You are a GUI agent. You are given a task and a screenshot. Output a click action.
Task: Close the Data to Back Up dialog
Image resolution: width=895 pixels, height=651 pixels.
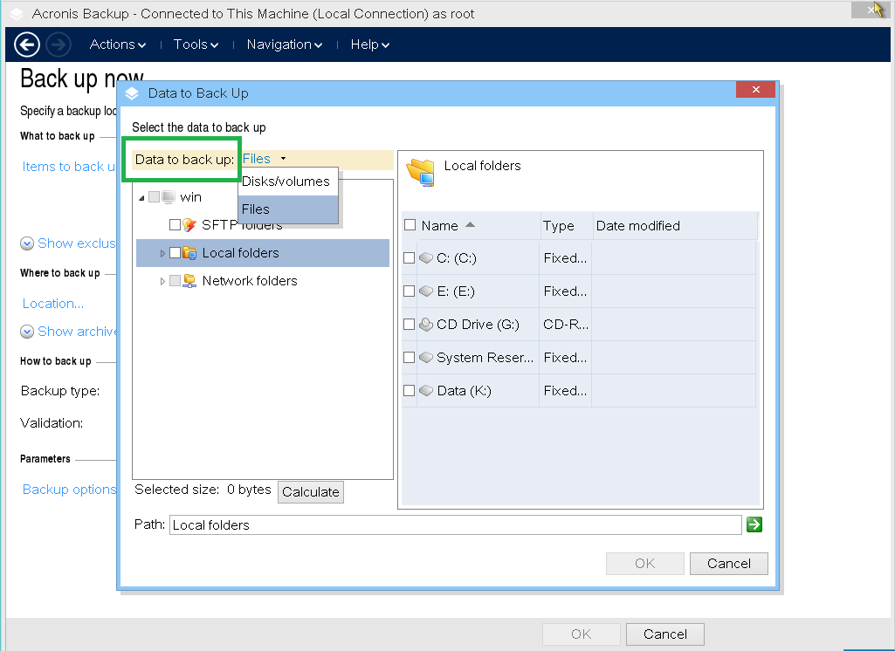point(755,90)
